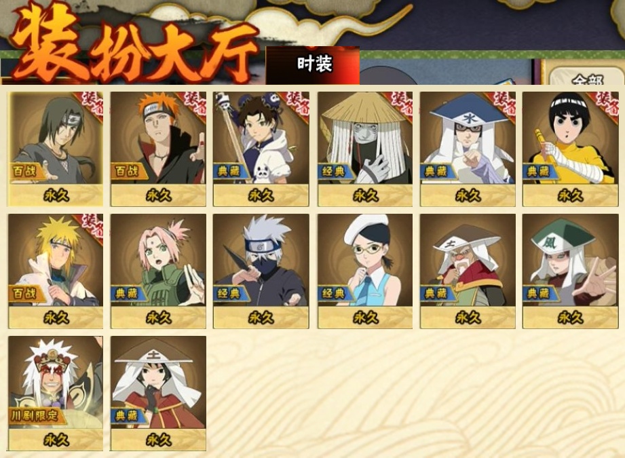Screen dimensions: 625x458
Task: Select Gaara Kazekage 風 hat costume
Action: coord(571,271)
